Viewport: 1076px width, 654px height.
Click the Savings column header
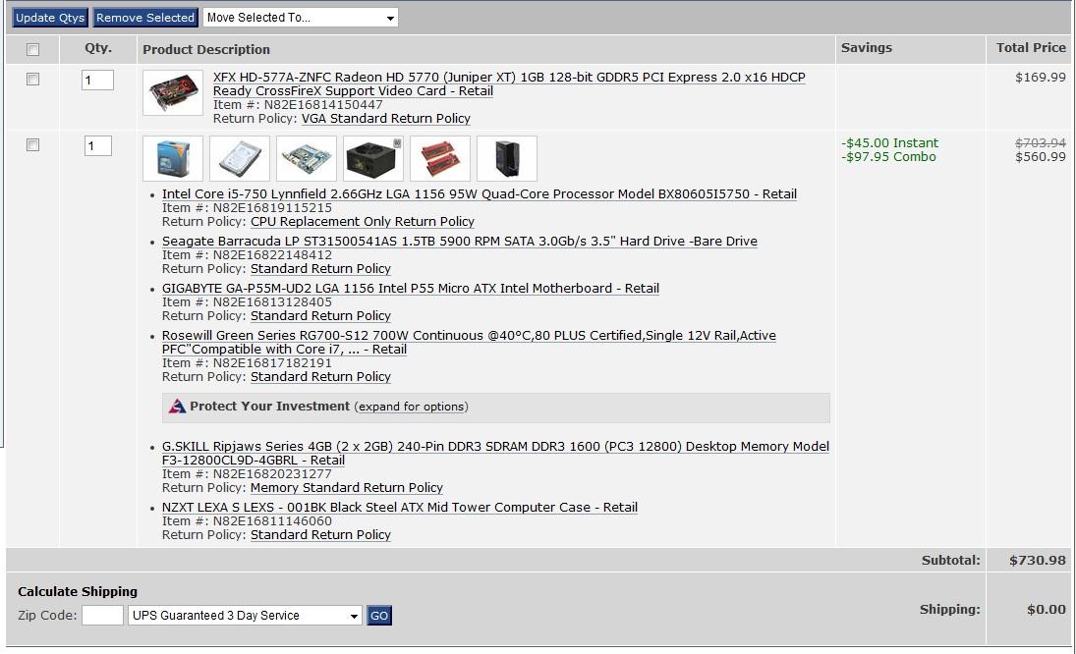(867, 48)
